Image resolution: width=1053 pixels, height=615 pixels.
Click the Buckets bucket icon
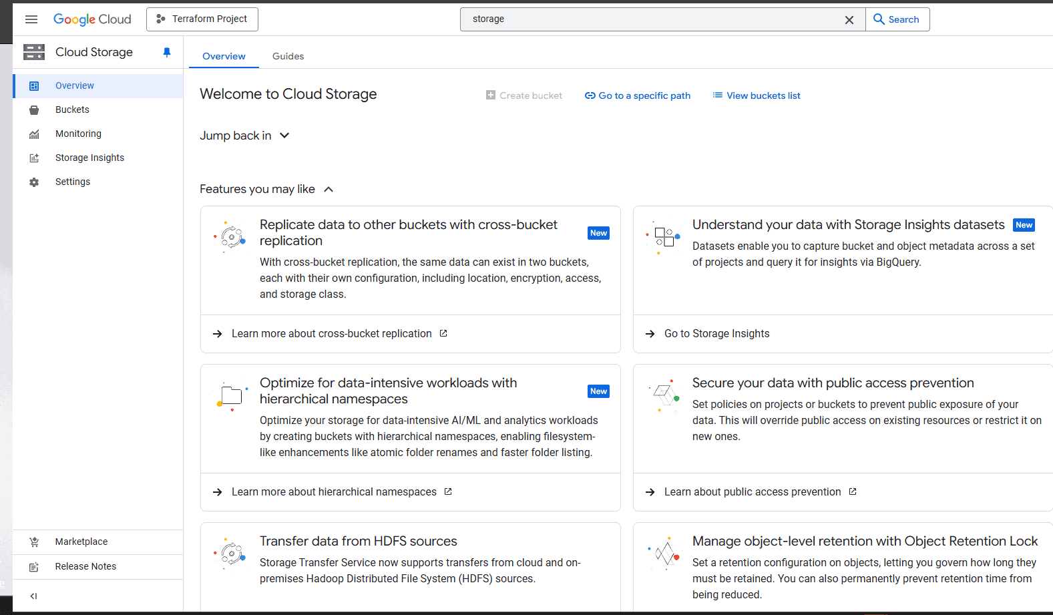tap(34, 110)
